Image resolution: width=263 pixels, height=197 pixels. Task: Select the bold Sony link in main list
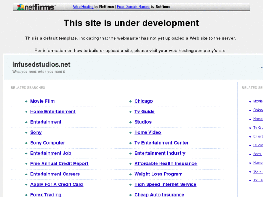pos(36,132)
